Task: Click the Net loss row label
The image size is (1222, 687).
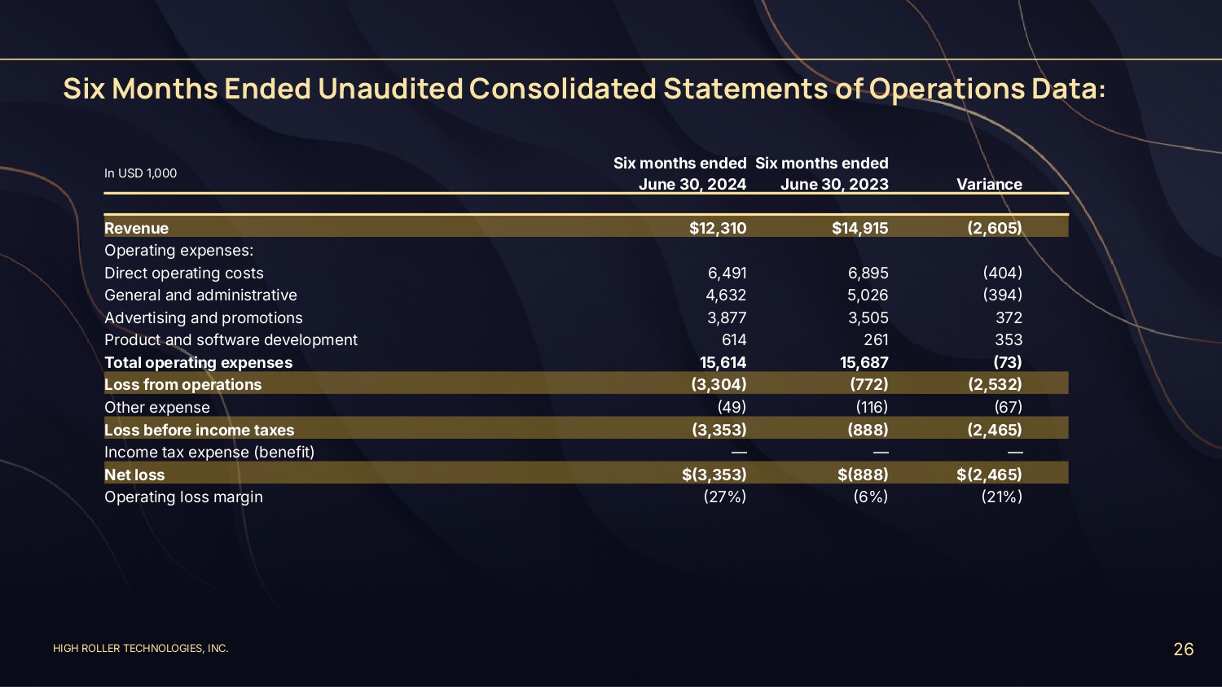Action: (134, 475)
